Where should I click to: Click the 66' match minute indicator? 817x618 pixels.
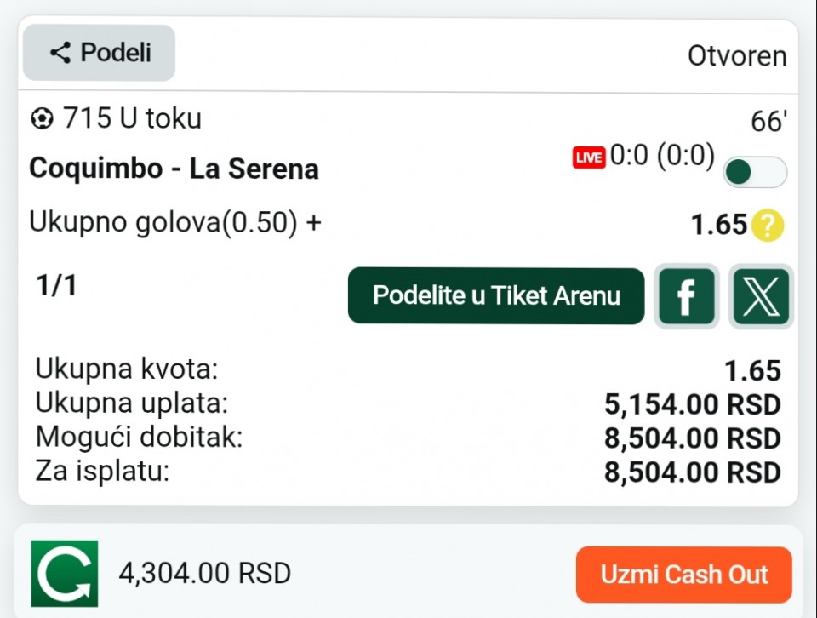pyautogui.click(x=767, y=123)
